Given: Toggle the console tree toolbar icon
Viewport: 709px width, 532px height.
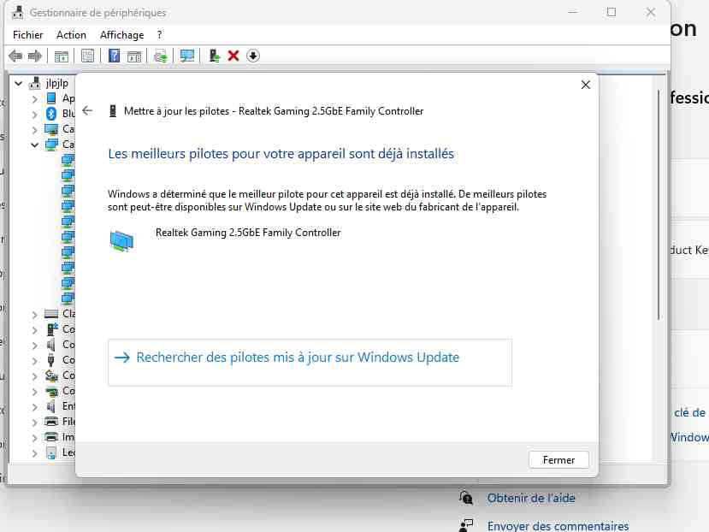Looking at the screenshot, I should [x=61, y=56].
